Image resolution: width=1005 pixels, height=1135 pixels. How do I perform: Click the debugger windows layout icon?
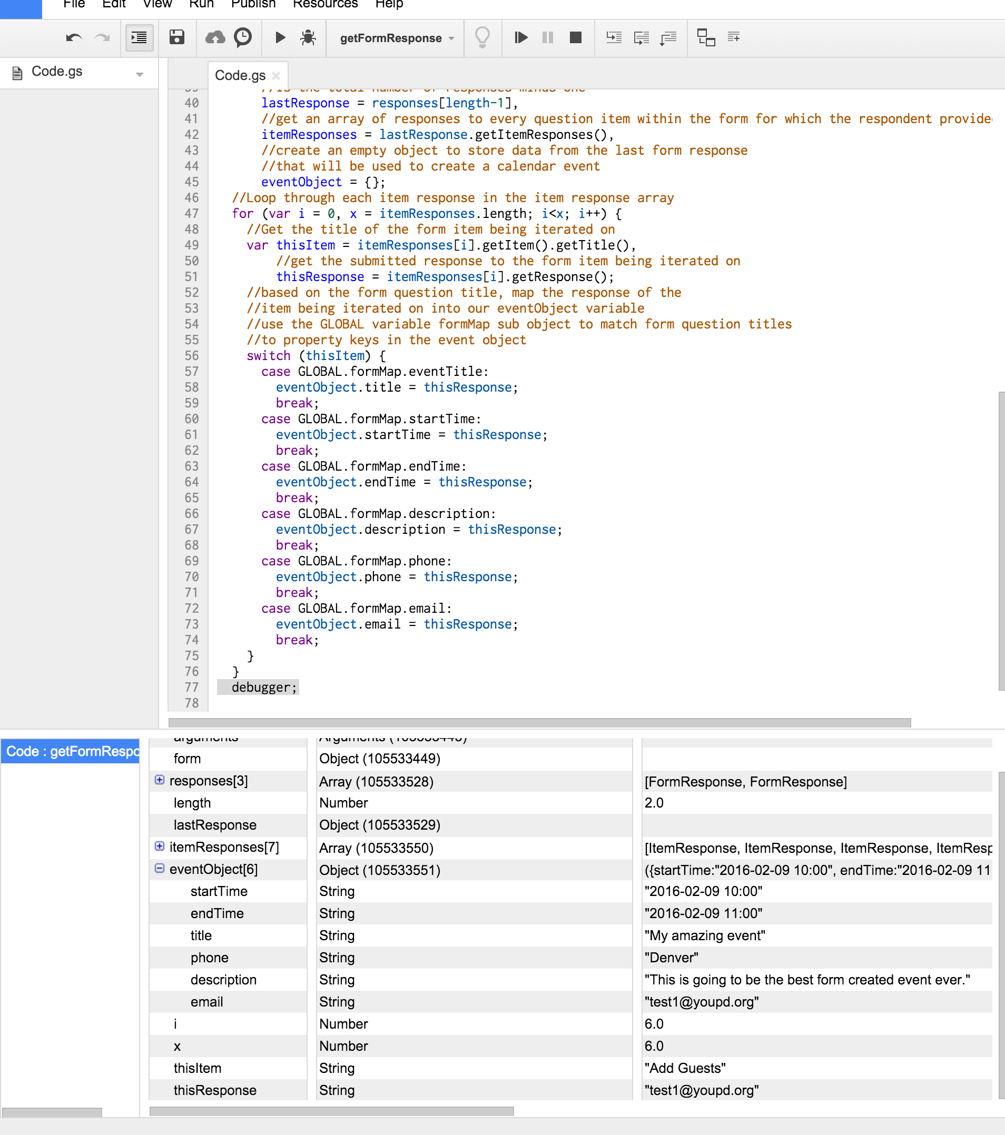(x=706, y=38)
